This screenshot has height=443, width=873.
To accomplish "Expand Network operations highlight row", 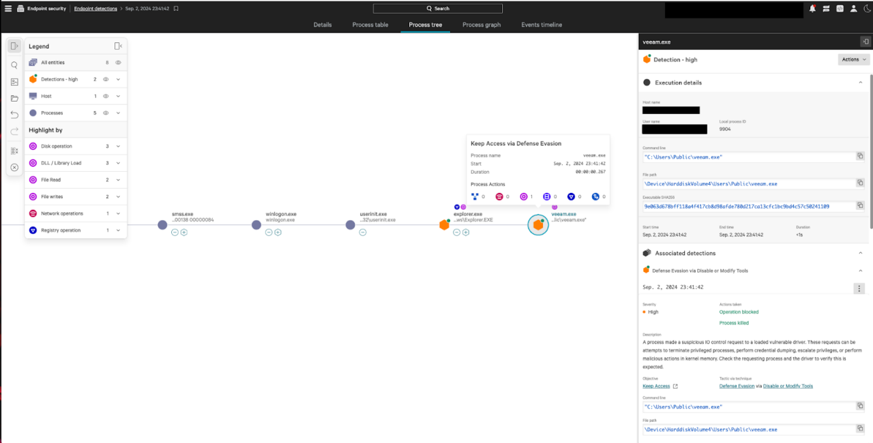I will (118, 213).
